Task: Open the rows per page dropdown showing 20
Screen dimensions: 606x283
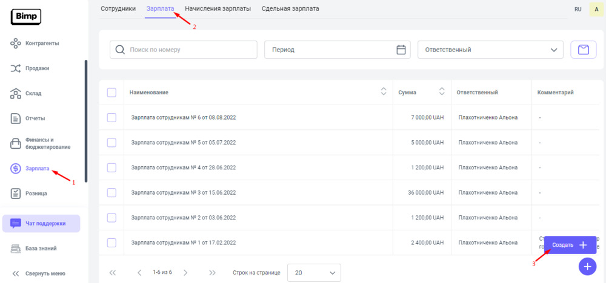Action: (x=314, y=273)
